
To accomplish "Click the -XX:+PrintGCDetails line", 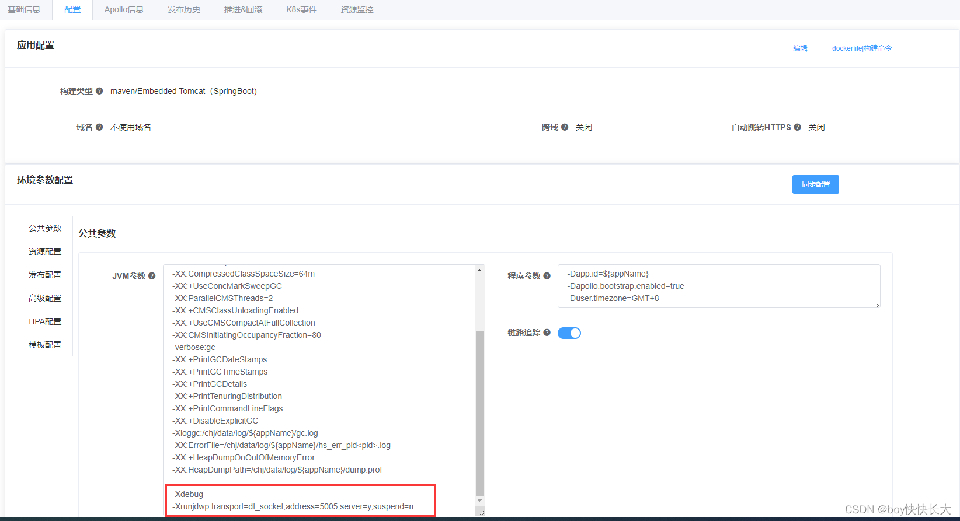I will [x=210, y=384].
